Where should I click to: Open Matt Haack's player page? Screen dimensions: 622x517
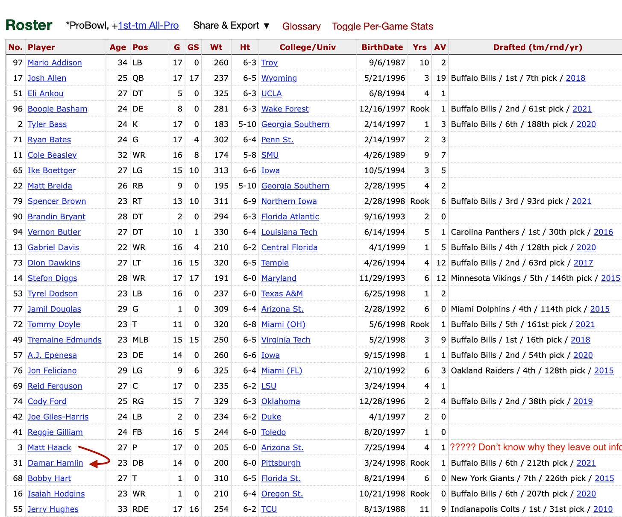coord(50,447)
